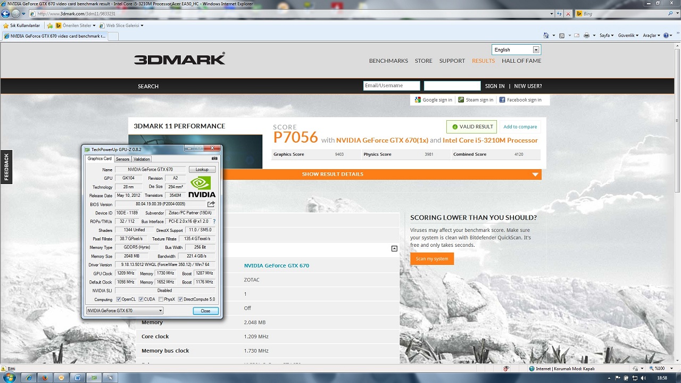681x383 pixels.
Task: Click the BIOS share/export icon in GPU-Z
Action: (x=211, y=204)
